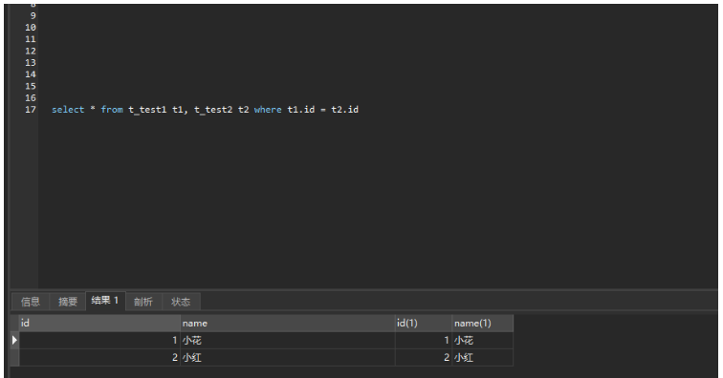723x378 pixels.
Task: Place cursor in SQL query on line 17
Action: 206,110
